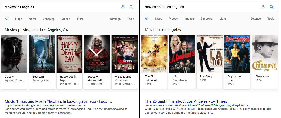Image resolution: width=281 pixels, height=118 pixels.
Task: Click 'L.A. Confidential' title text
Action: pyautogui.click(x=180, y=78)
